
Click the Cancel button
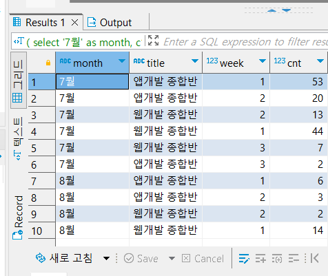tap(203, 259)
